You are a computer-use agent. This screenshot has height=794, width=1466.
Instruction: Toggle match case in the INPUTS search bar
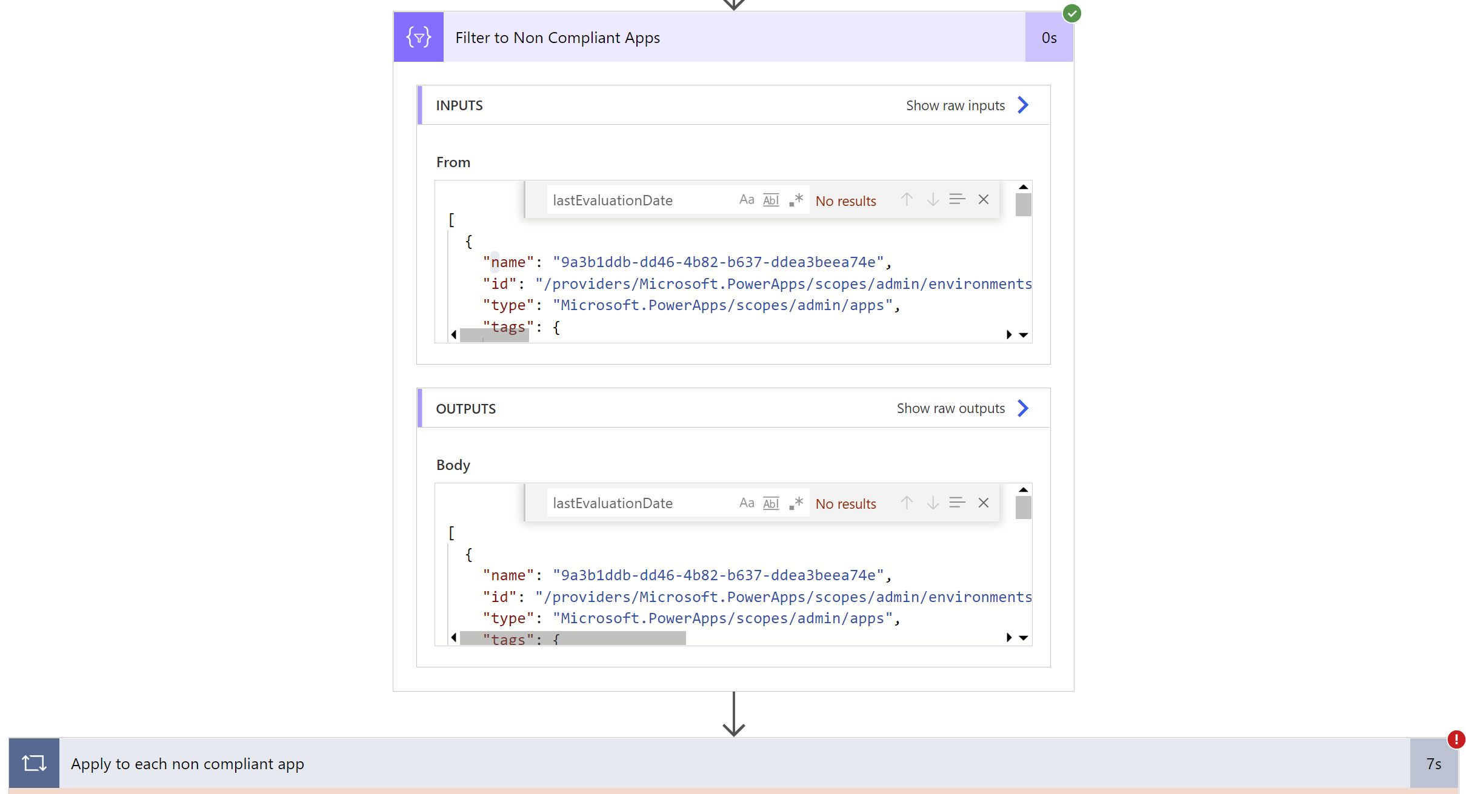click(747, 199)
